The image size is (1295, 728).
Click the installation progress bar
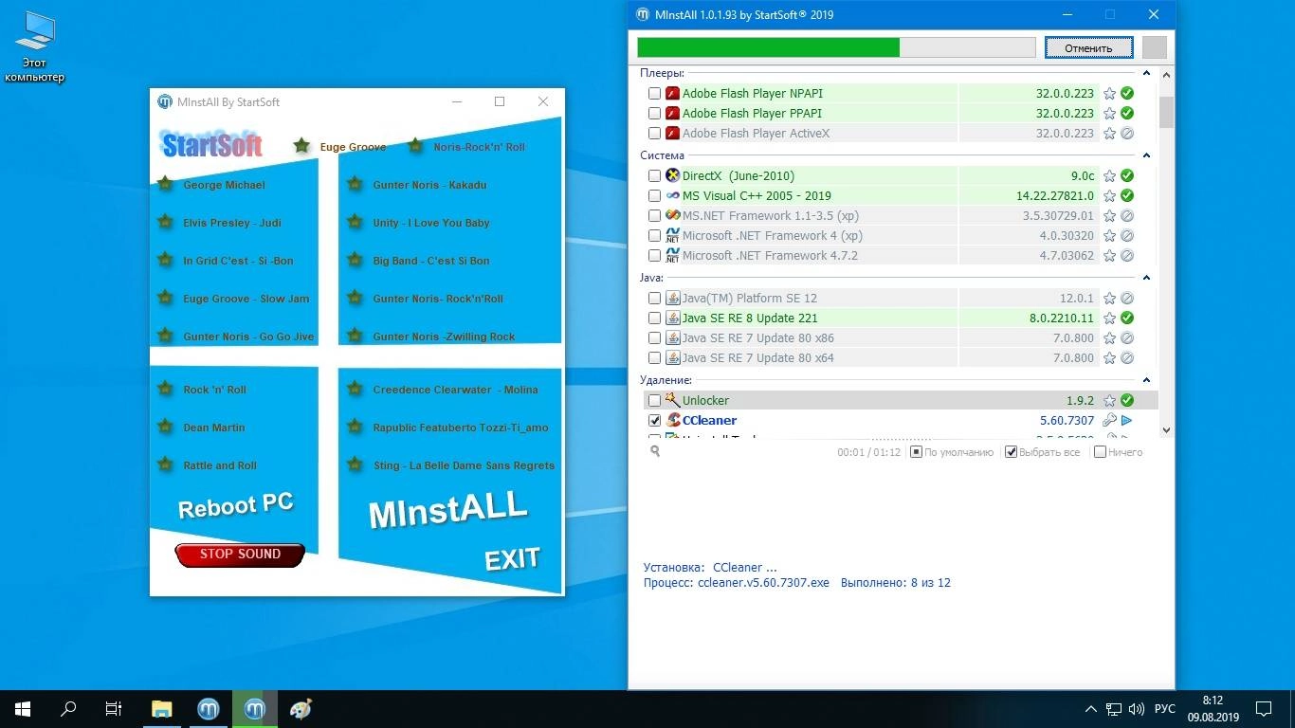click(836, 47)
